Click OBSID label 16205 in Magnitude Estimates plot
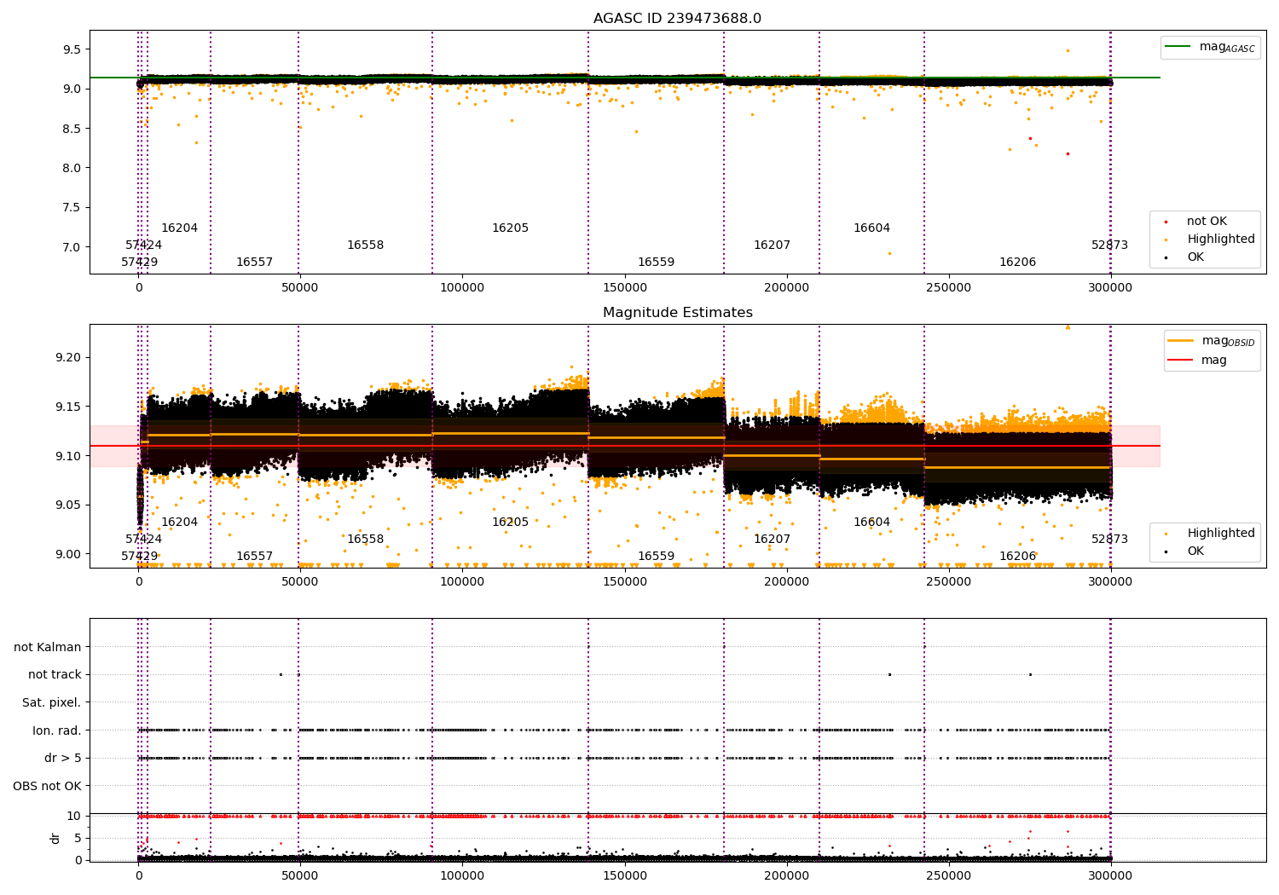The height and width of the screenshot is (895, 1279). click(x=510, y=523)
